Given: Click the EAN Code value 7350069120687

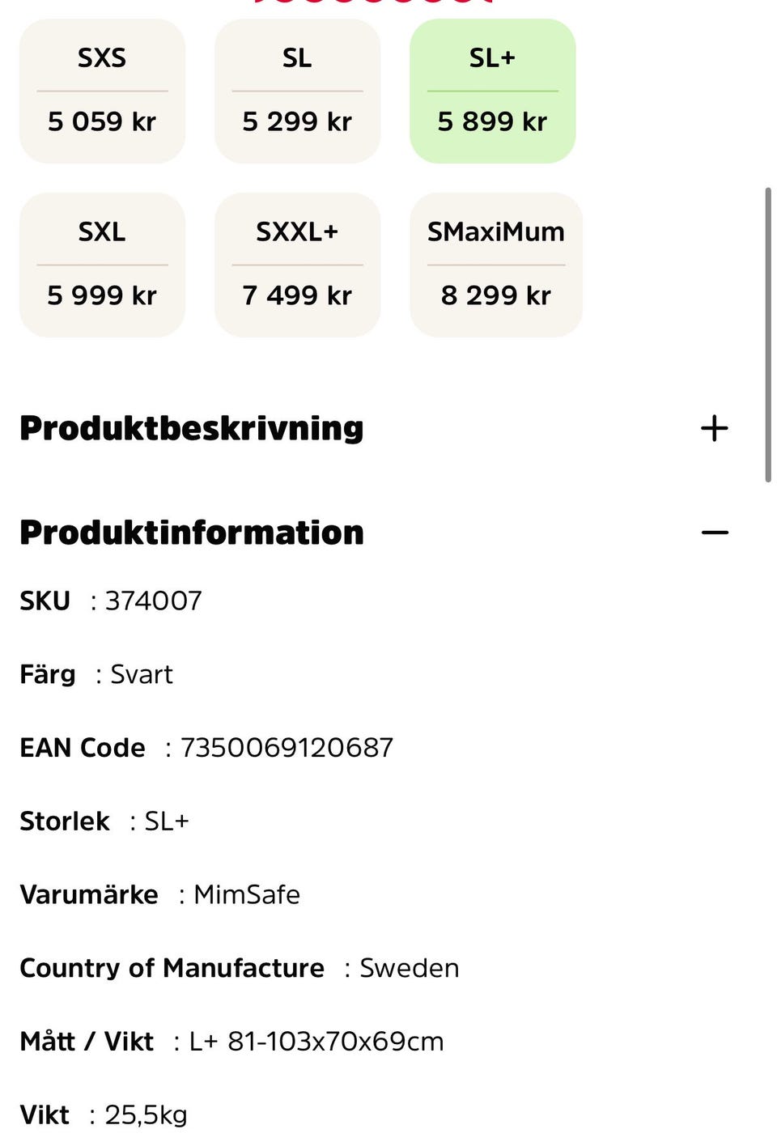Looking at the screenshot, I should click(x=287, y=747).
